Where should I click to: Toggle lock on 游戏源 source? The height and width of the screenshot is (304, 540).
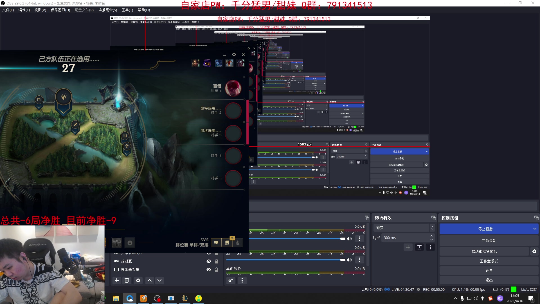pyautogui.click(x=217, y=261)
